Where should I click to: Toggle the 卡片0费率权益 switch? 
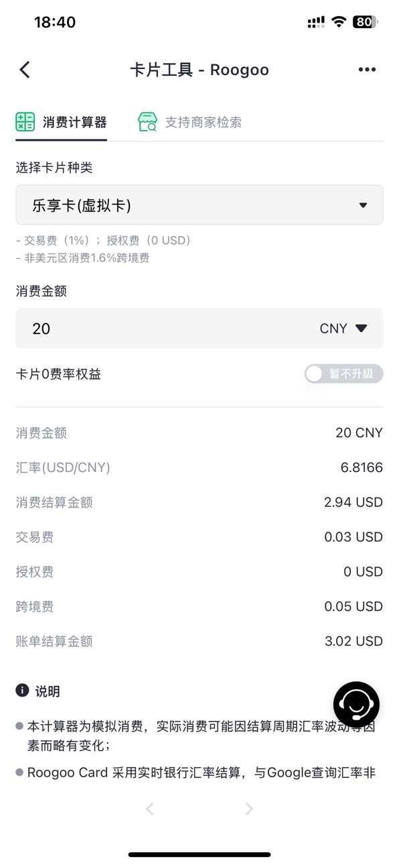(x=344, y=374)
